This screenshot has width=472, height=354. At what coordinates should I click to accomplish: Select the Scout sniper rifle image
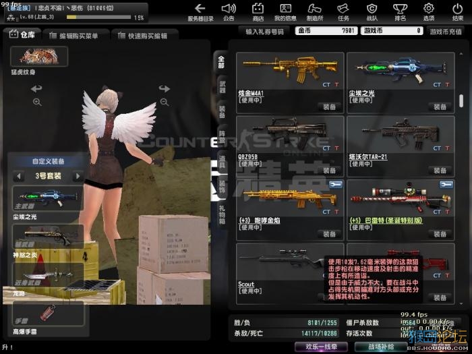(x=281, y=259)
